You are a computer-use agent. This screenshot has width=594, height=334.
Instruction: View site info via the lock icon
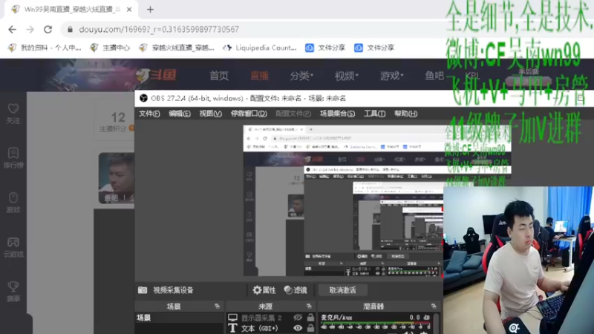click(x=70, y=29)
